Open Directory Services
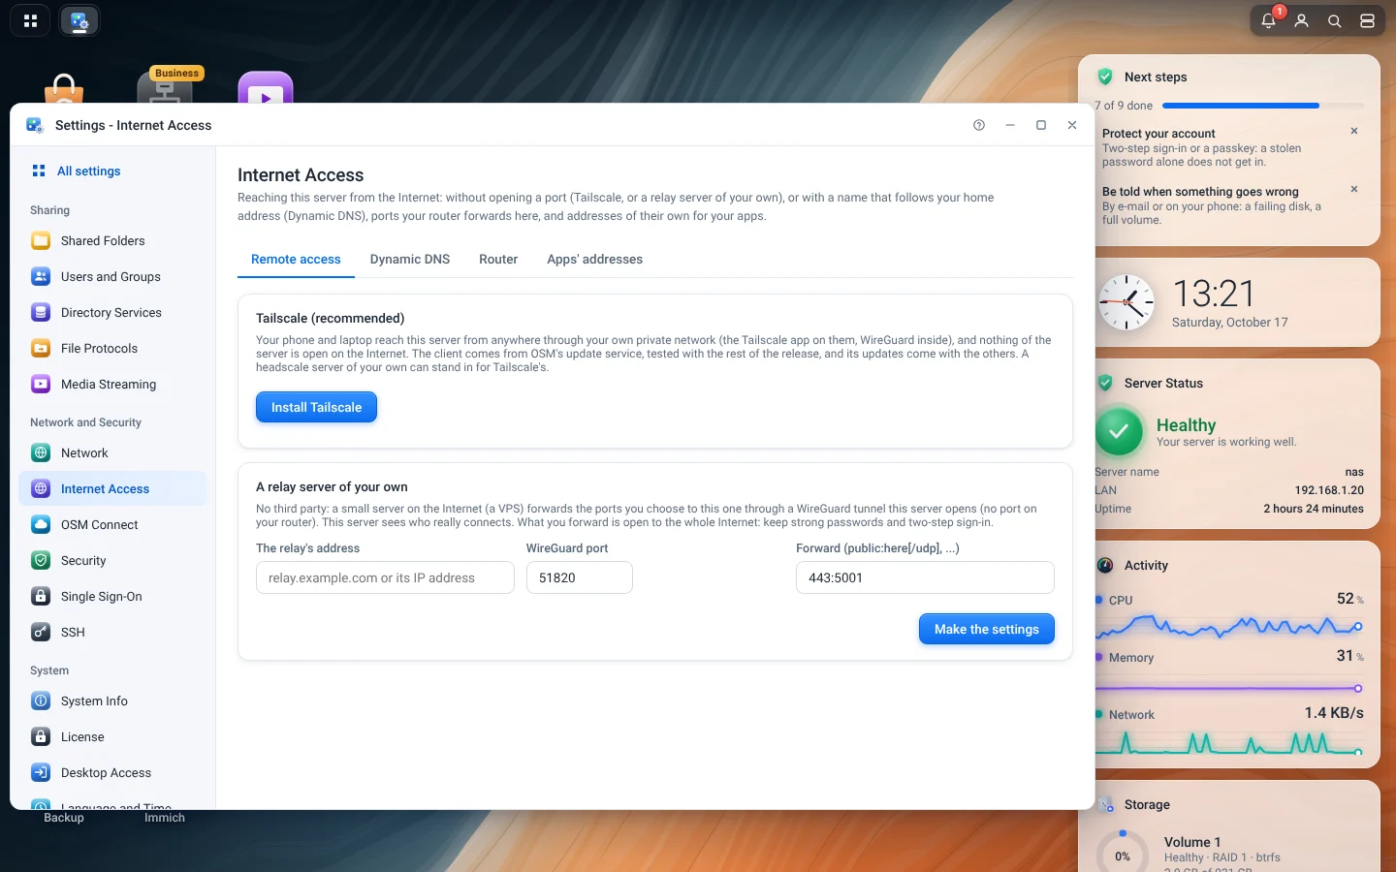 point(112,312)
